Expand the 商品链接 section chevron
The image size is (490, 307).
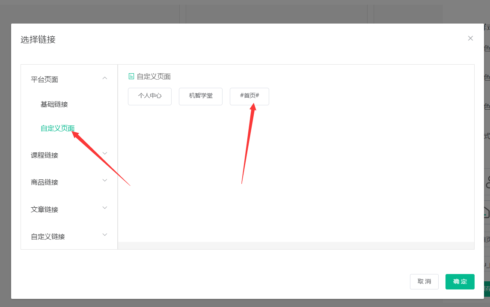click(x=105, y=180)
